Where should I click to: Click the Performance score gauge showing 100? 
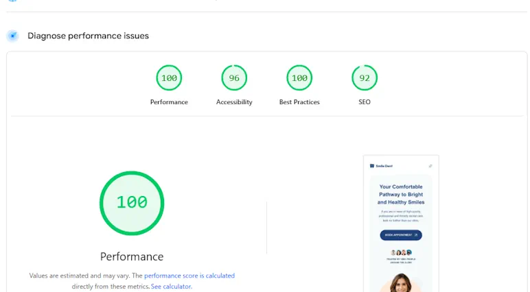tap(169, 77)
